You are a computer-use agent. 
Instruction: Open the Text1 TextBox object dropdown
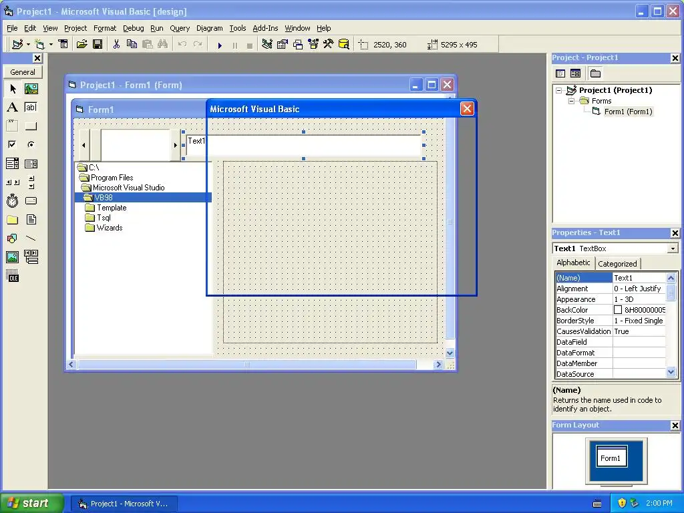(x=673, y=248)
